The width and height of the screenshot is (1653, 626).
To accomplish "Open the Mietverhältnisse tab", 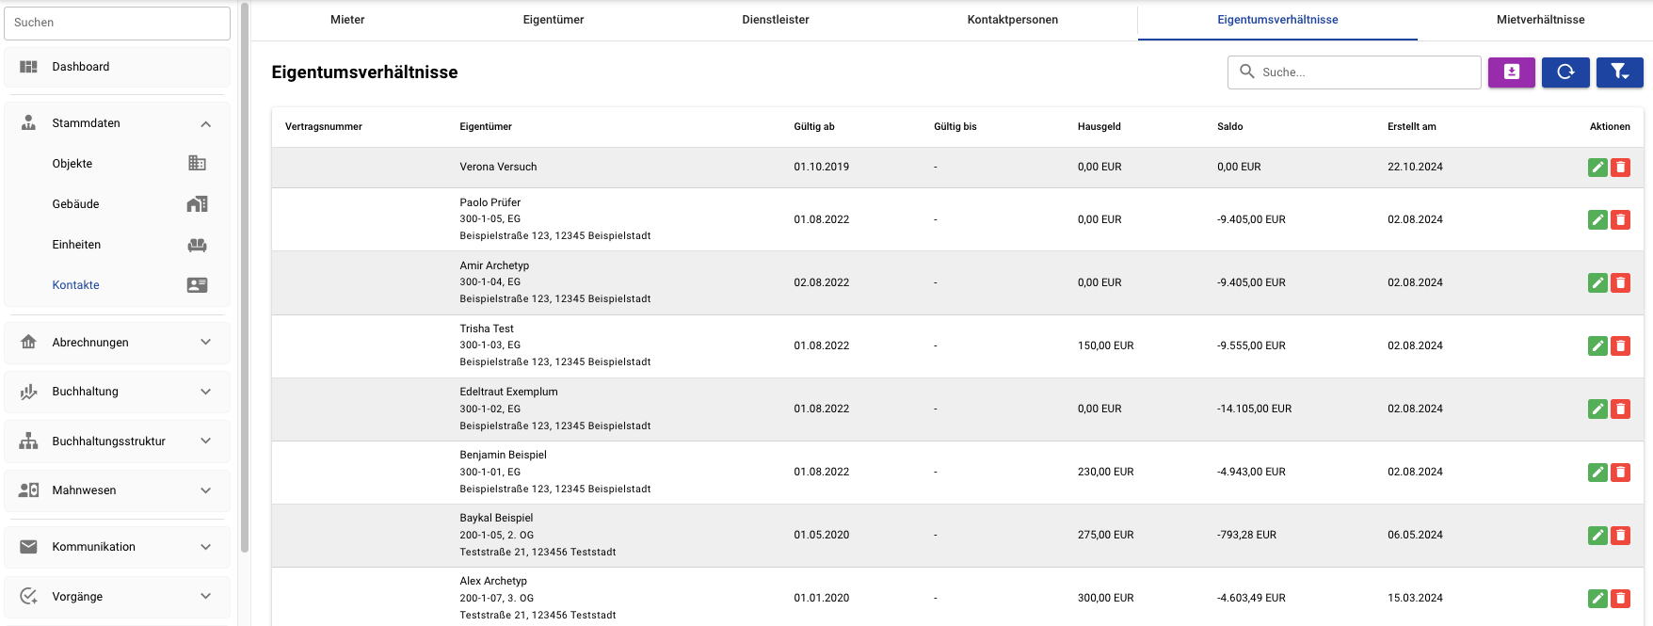I will (x=1540, y=20).
